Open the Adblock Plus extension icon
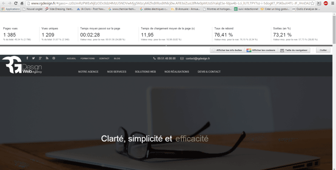 (326, 3)
